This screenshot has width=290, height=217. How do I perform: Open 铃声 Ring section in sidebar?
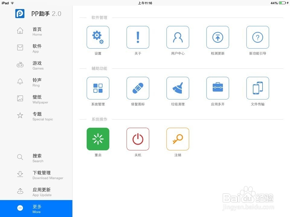36,82
